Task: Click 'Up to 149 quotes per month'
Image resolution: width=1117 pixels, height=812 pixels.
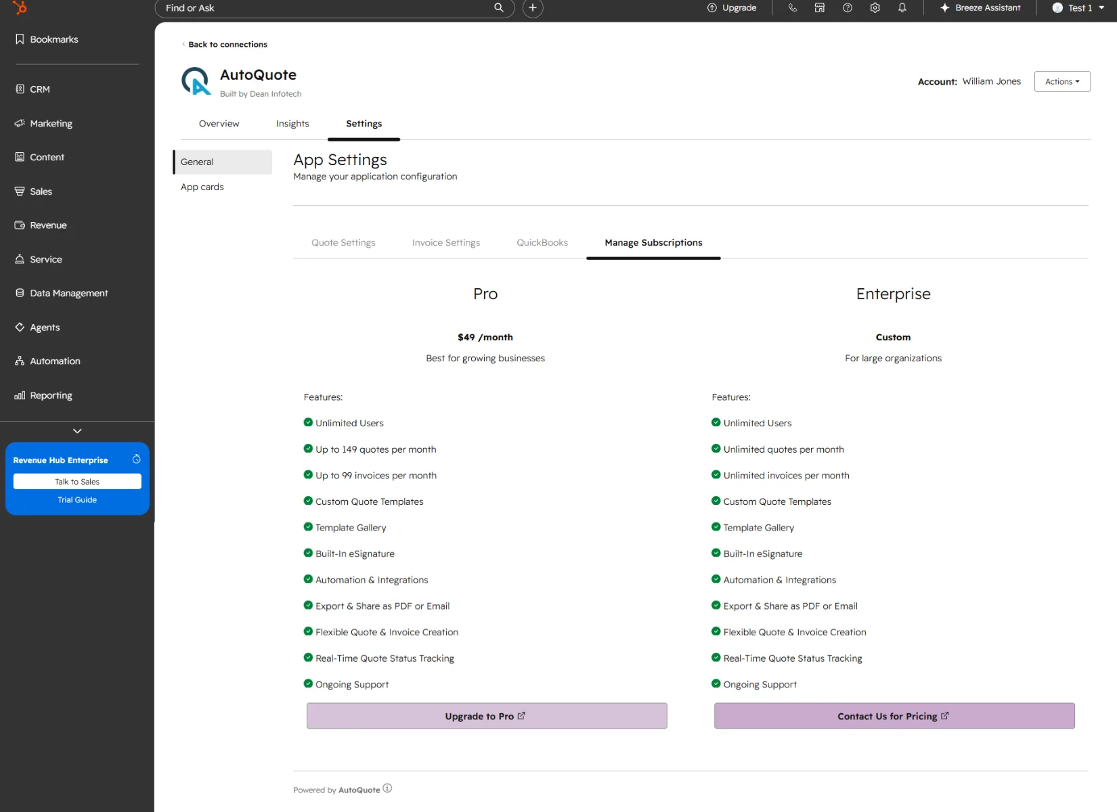Action: [376, 450]
